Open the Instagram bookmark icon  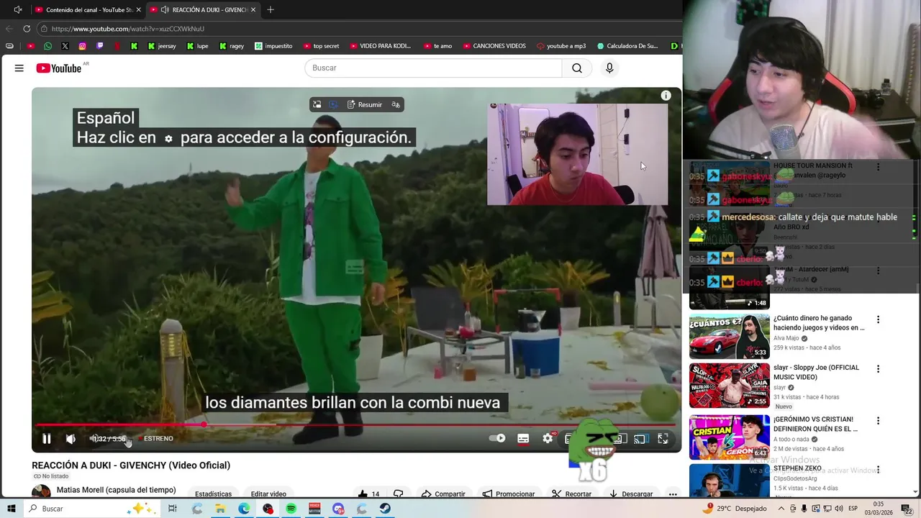83,46
